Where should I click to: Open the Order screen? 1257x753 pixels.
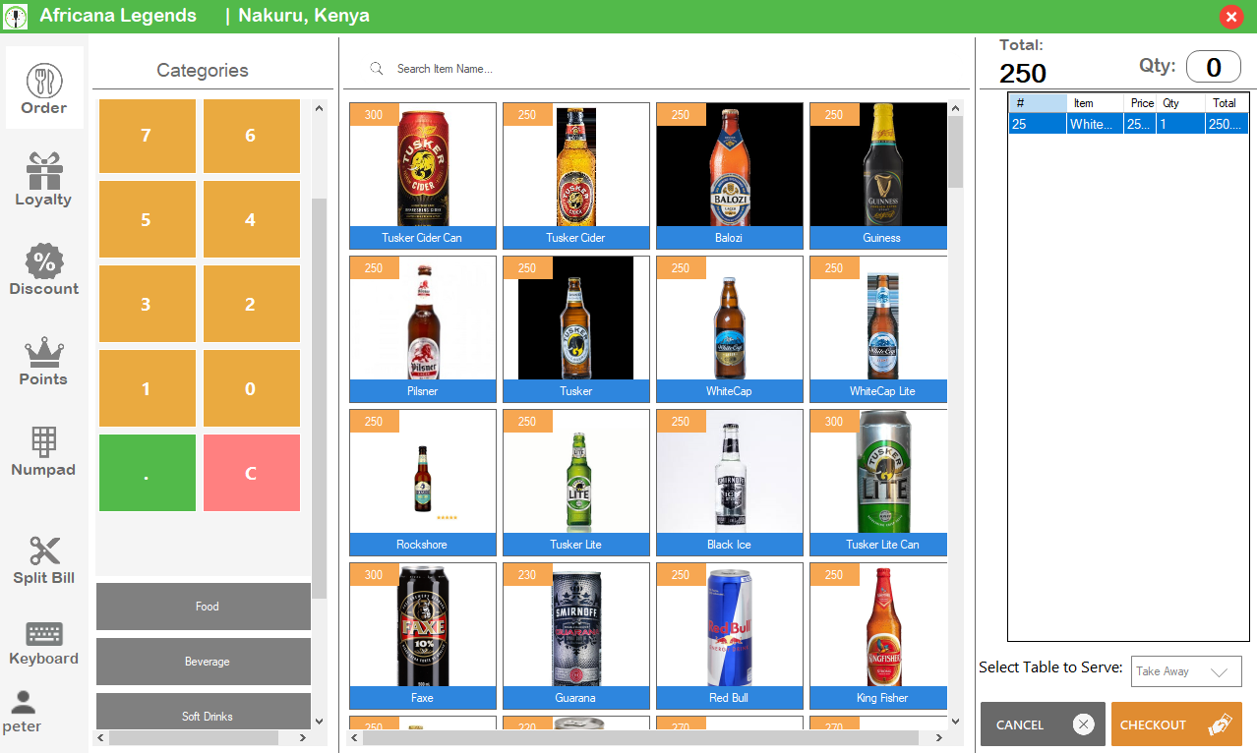[x=43, y=87]
